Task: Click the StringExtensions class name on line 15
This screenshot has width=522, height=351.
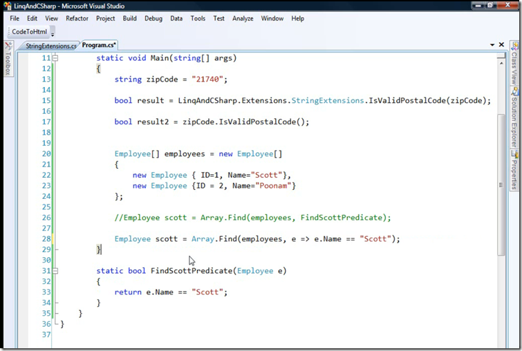Action: point(328,100)
